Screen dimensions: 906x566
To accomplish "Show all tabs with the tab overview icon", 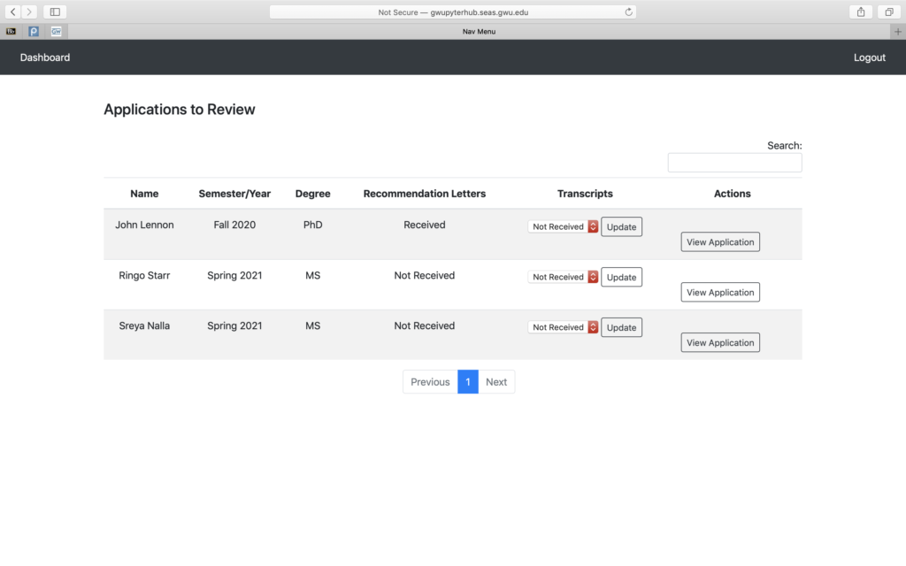I will coord(888,11).
